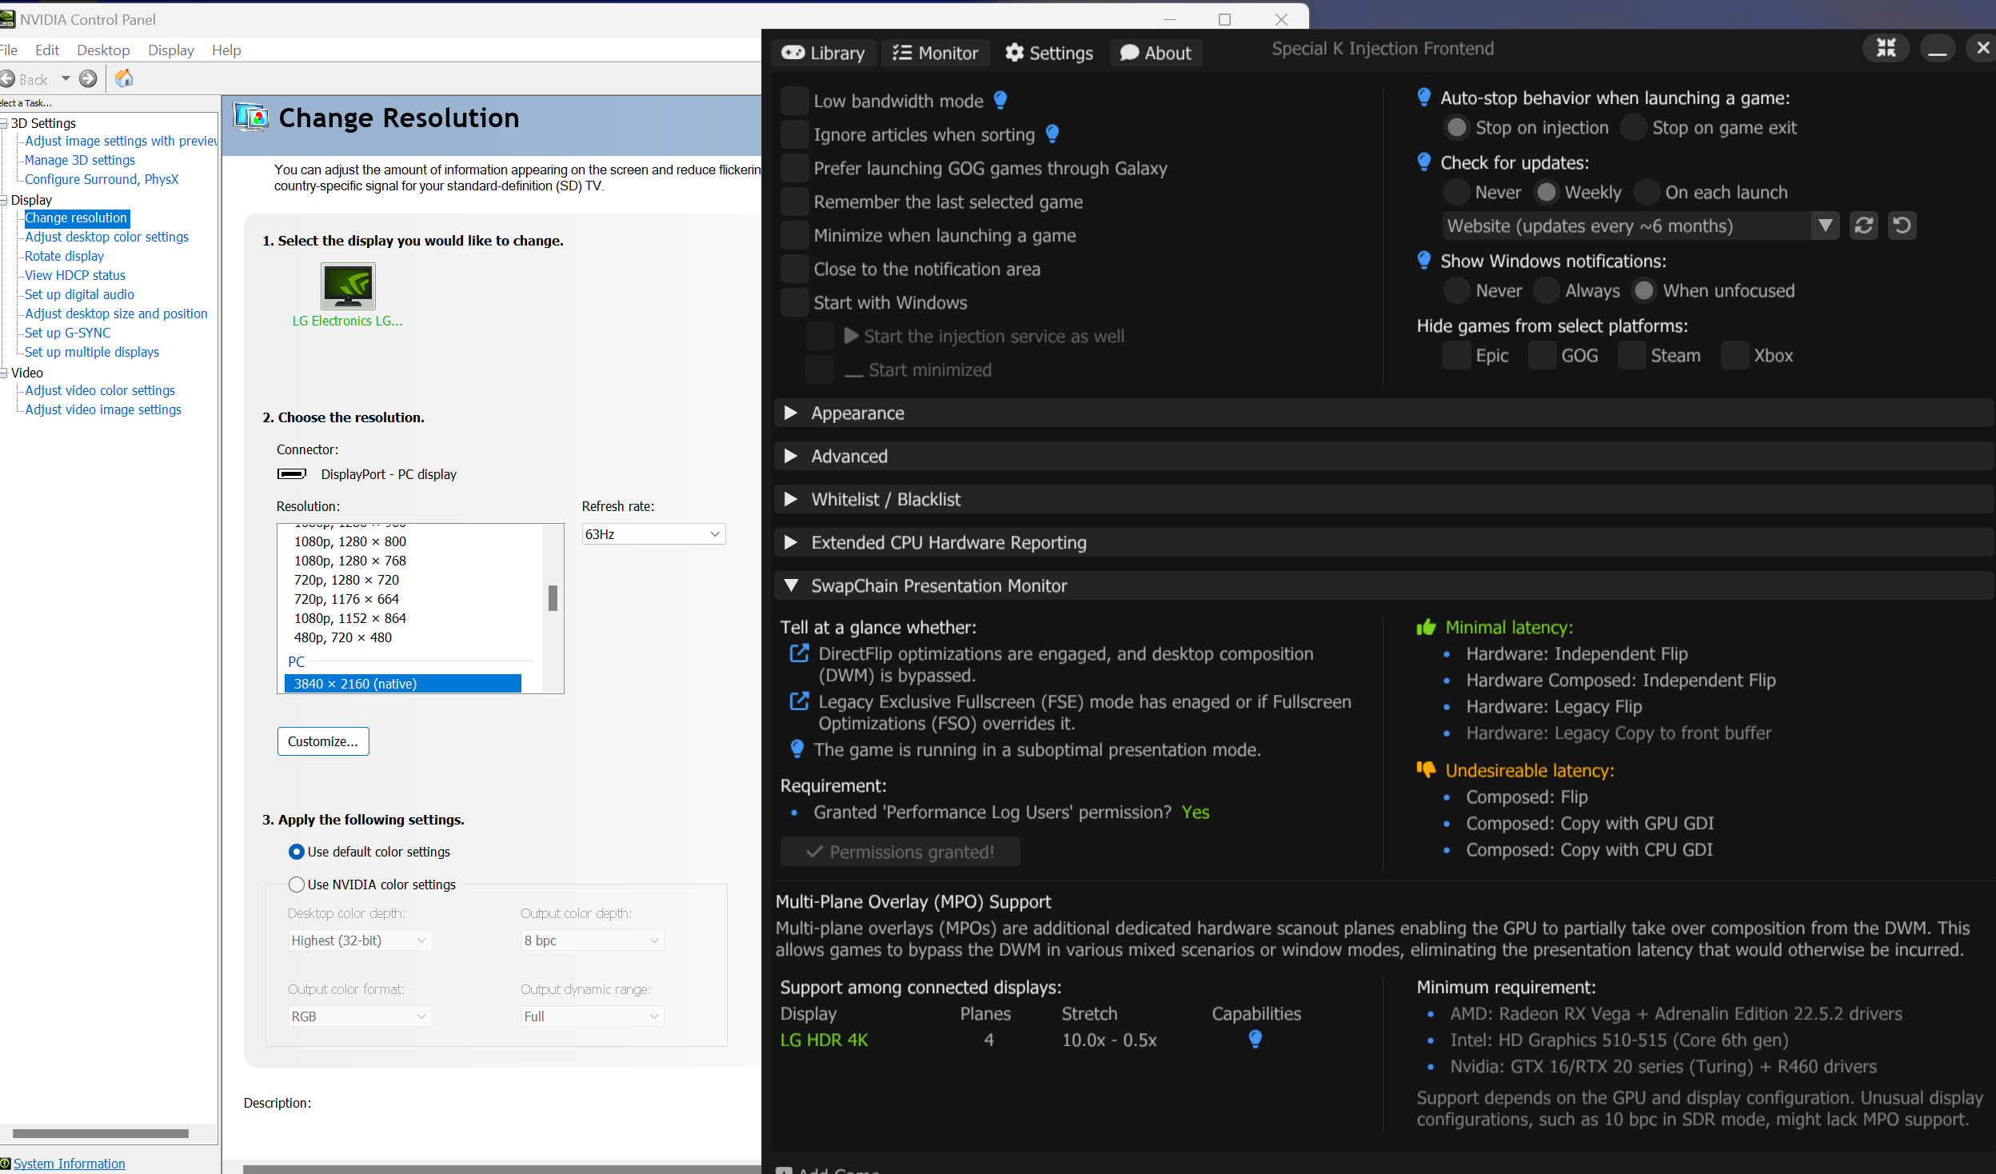This screenshot has height=1174, width=1996.
Task: Click the Legacy Exclusive Fullscreen link icon
Action: tap(799, 701)
